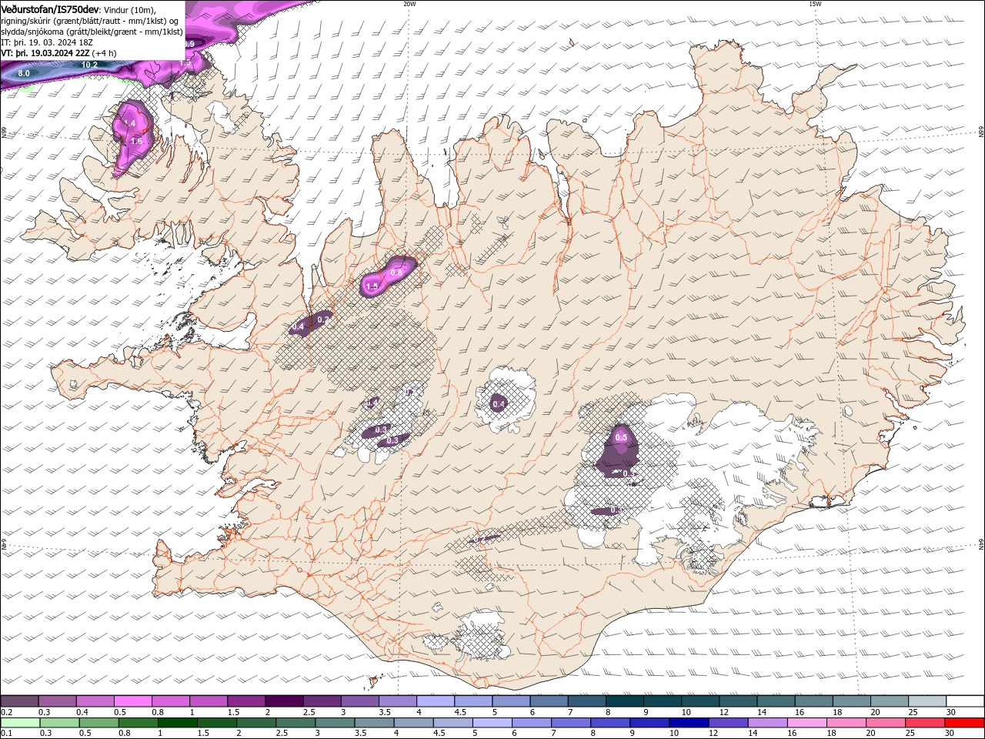The image size is (985, 739).
Task: Click the 0.2 value label on the map
Action: 323,319
